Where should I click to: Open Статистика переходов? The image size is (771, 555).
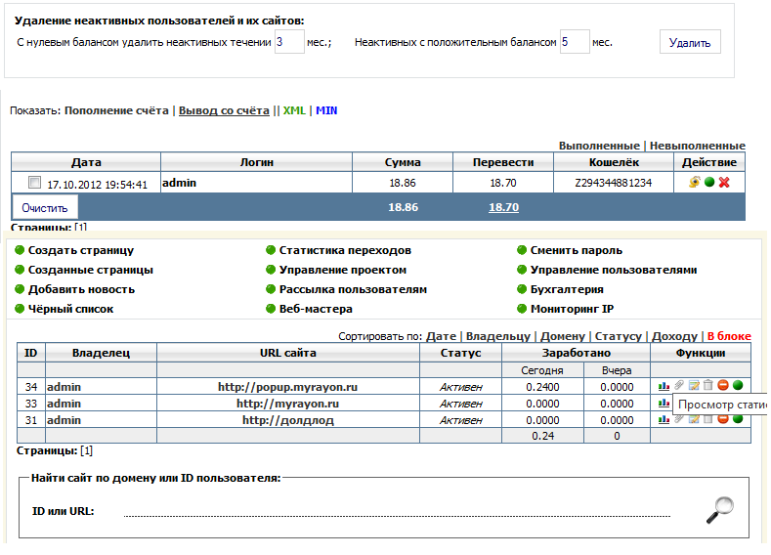coord(345,250)
